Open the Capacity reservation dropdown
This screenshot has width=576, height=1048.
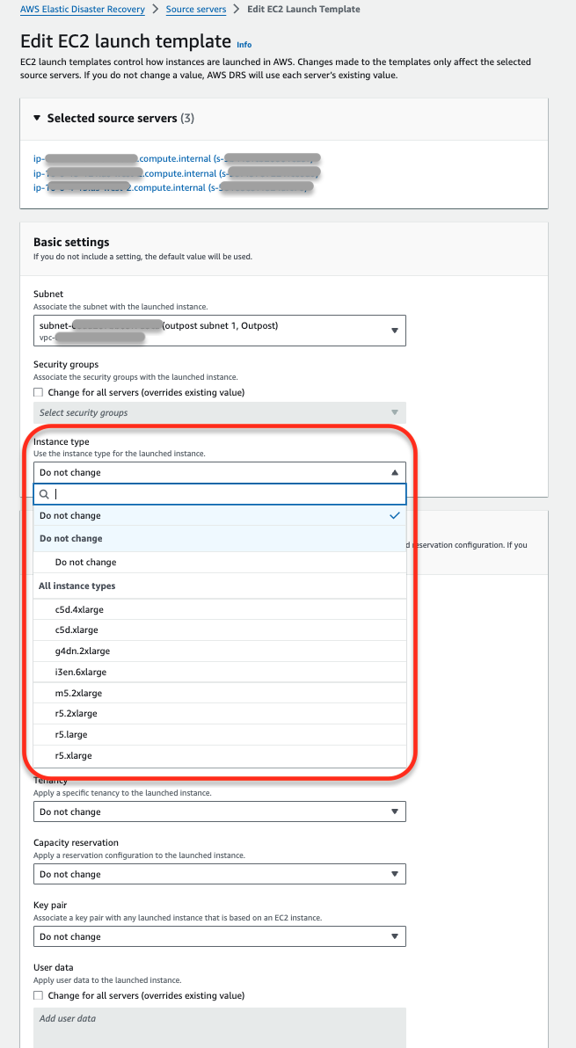pyautogui.click(x=219, y=873)
